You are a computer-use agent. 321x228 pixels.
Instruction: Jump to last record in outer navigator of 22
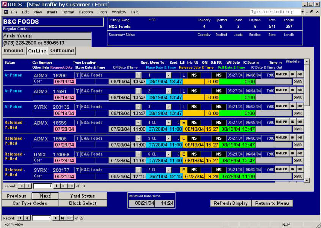pos(63,218)
